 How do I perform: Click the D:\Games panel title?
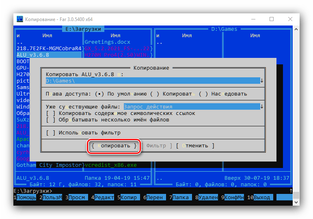click(x=224, y=29)
